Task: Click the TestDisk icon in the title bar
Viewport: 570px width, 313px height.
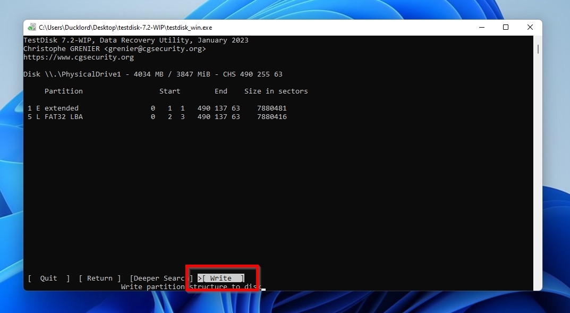Action: point(32,27)
